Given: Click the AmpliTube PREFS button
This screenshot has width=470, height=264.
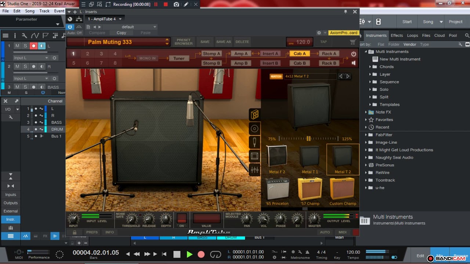Looking at the screenshot, I should click(x=92, y=232).
